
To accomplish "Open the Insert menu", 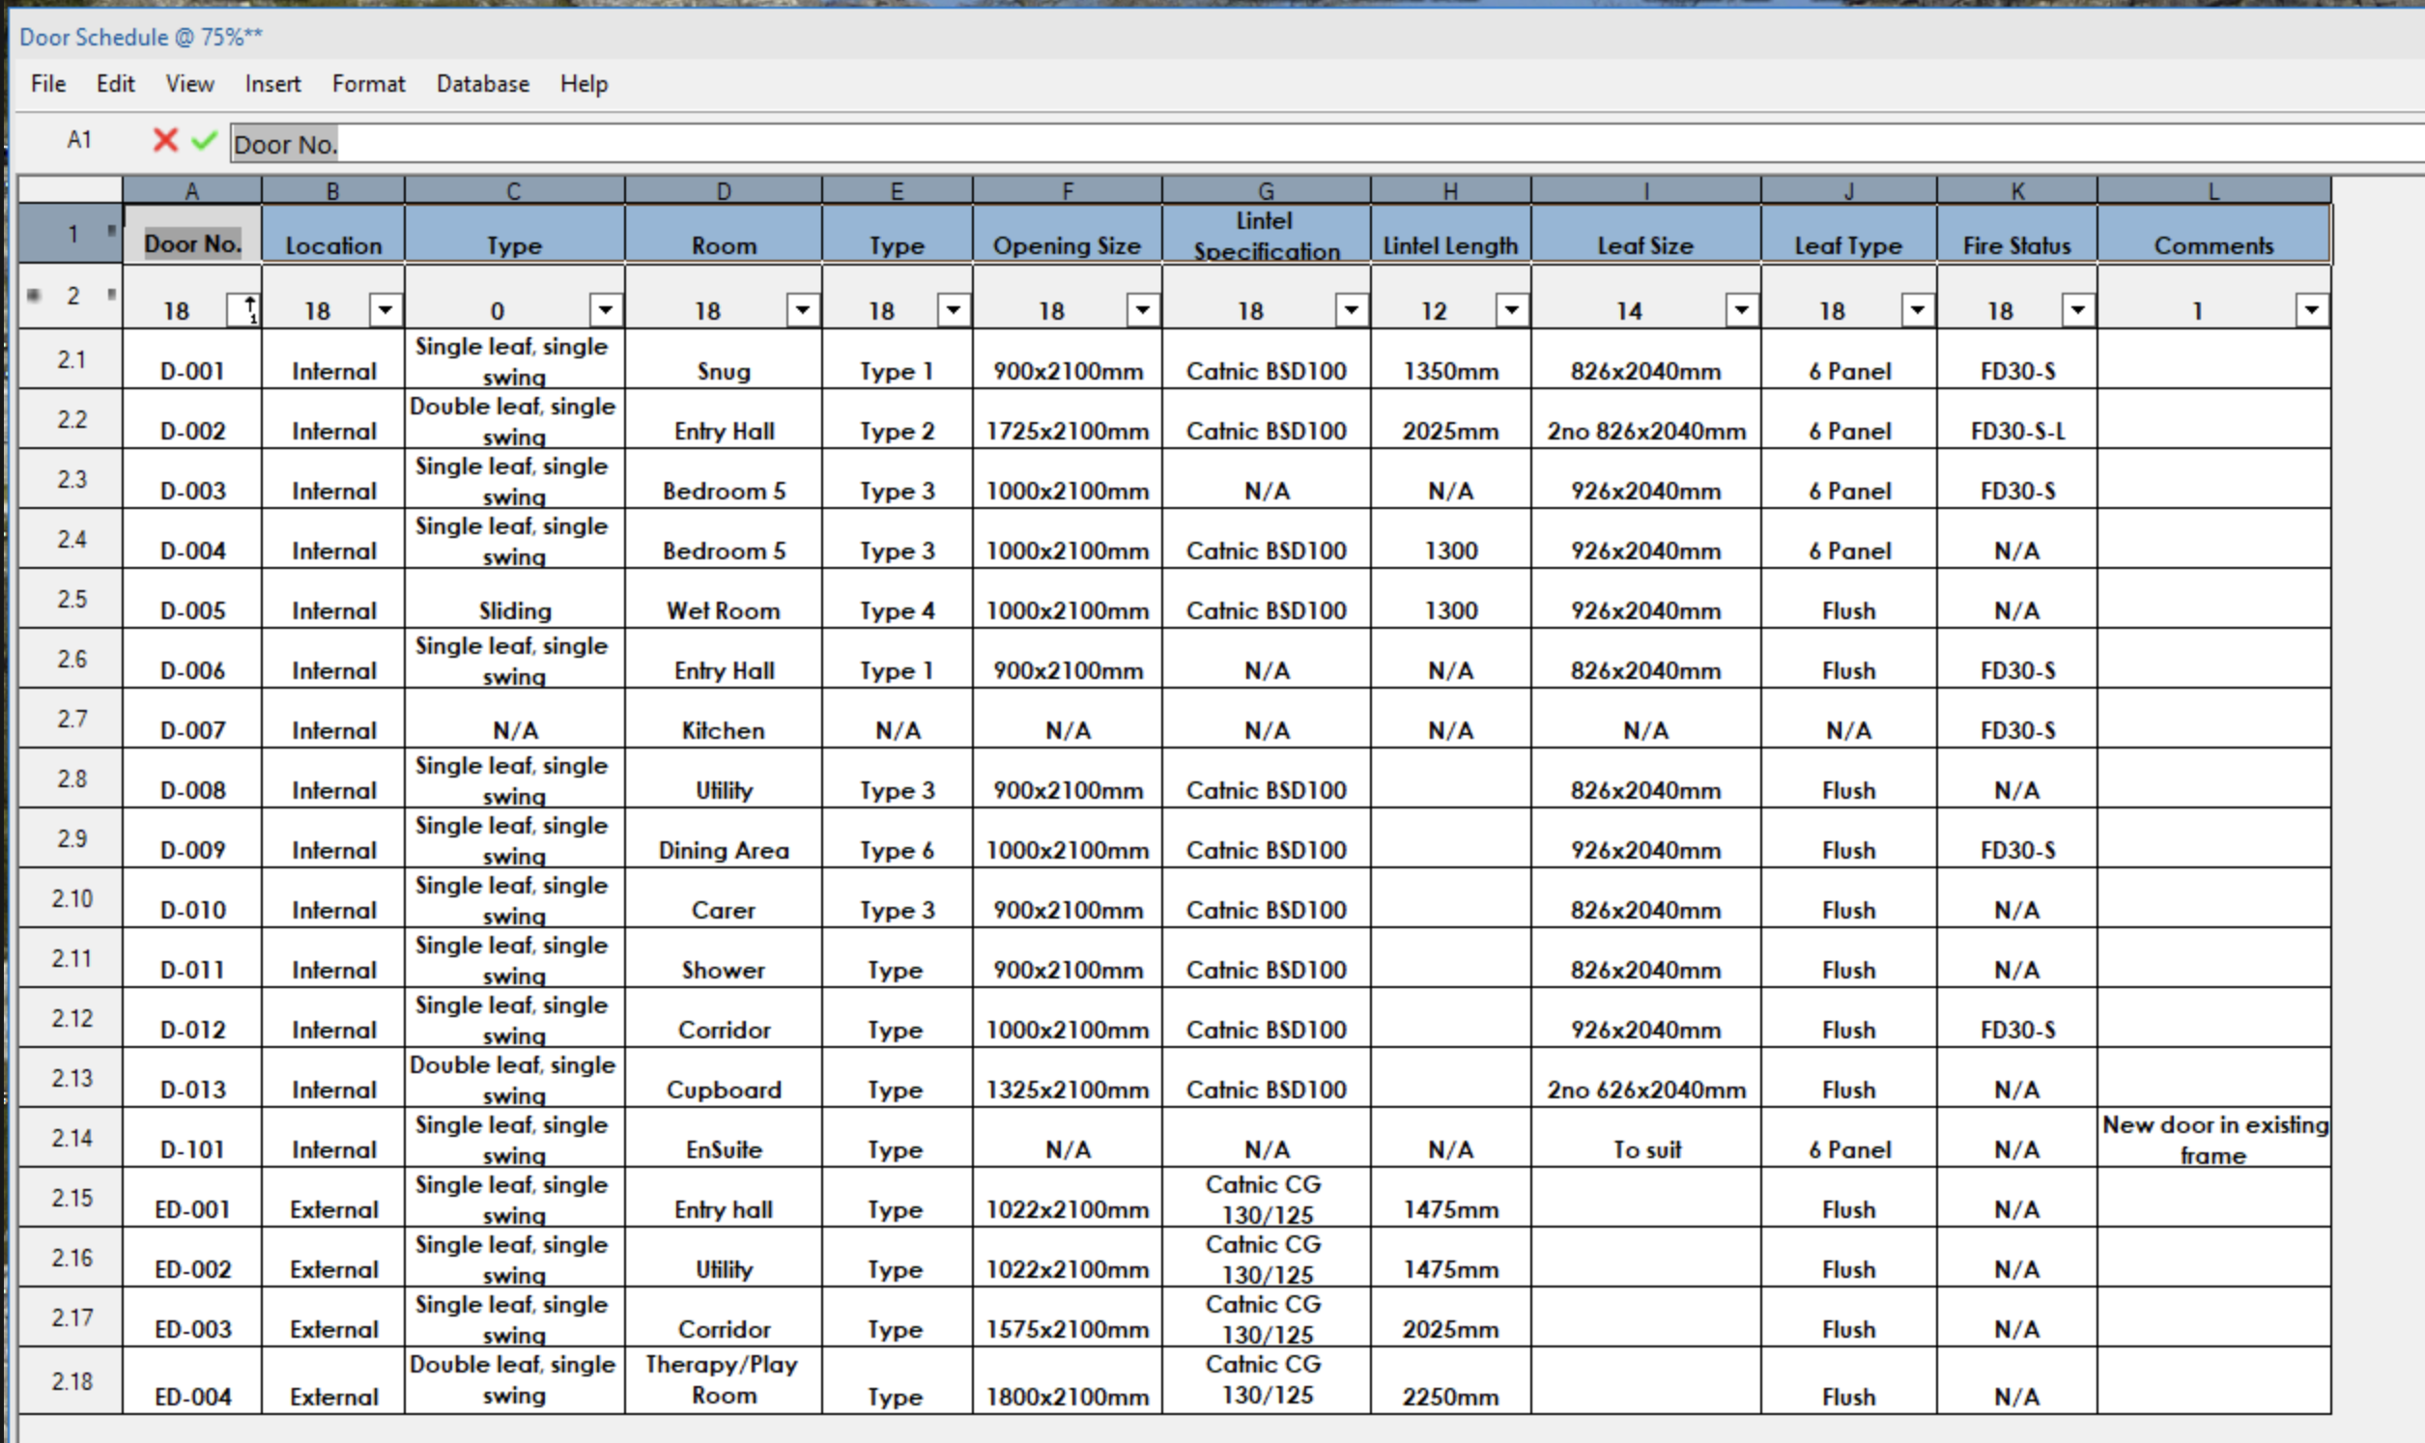I will [x=273, y=84].
